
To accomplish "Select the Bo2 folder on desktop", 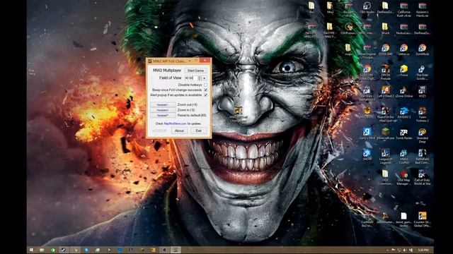I will click(311, 8).
